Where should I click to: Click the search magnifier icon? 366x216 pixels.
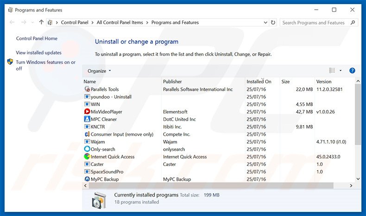click(x=353, y=22)
